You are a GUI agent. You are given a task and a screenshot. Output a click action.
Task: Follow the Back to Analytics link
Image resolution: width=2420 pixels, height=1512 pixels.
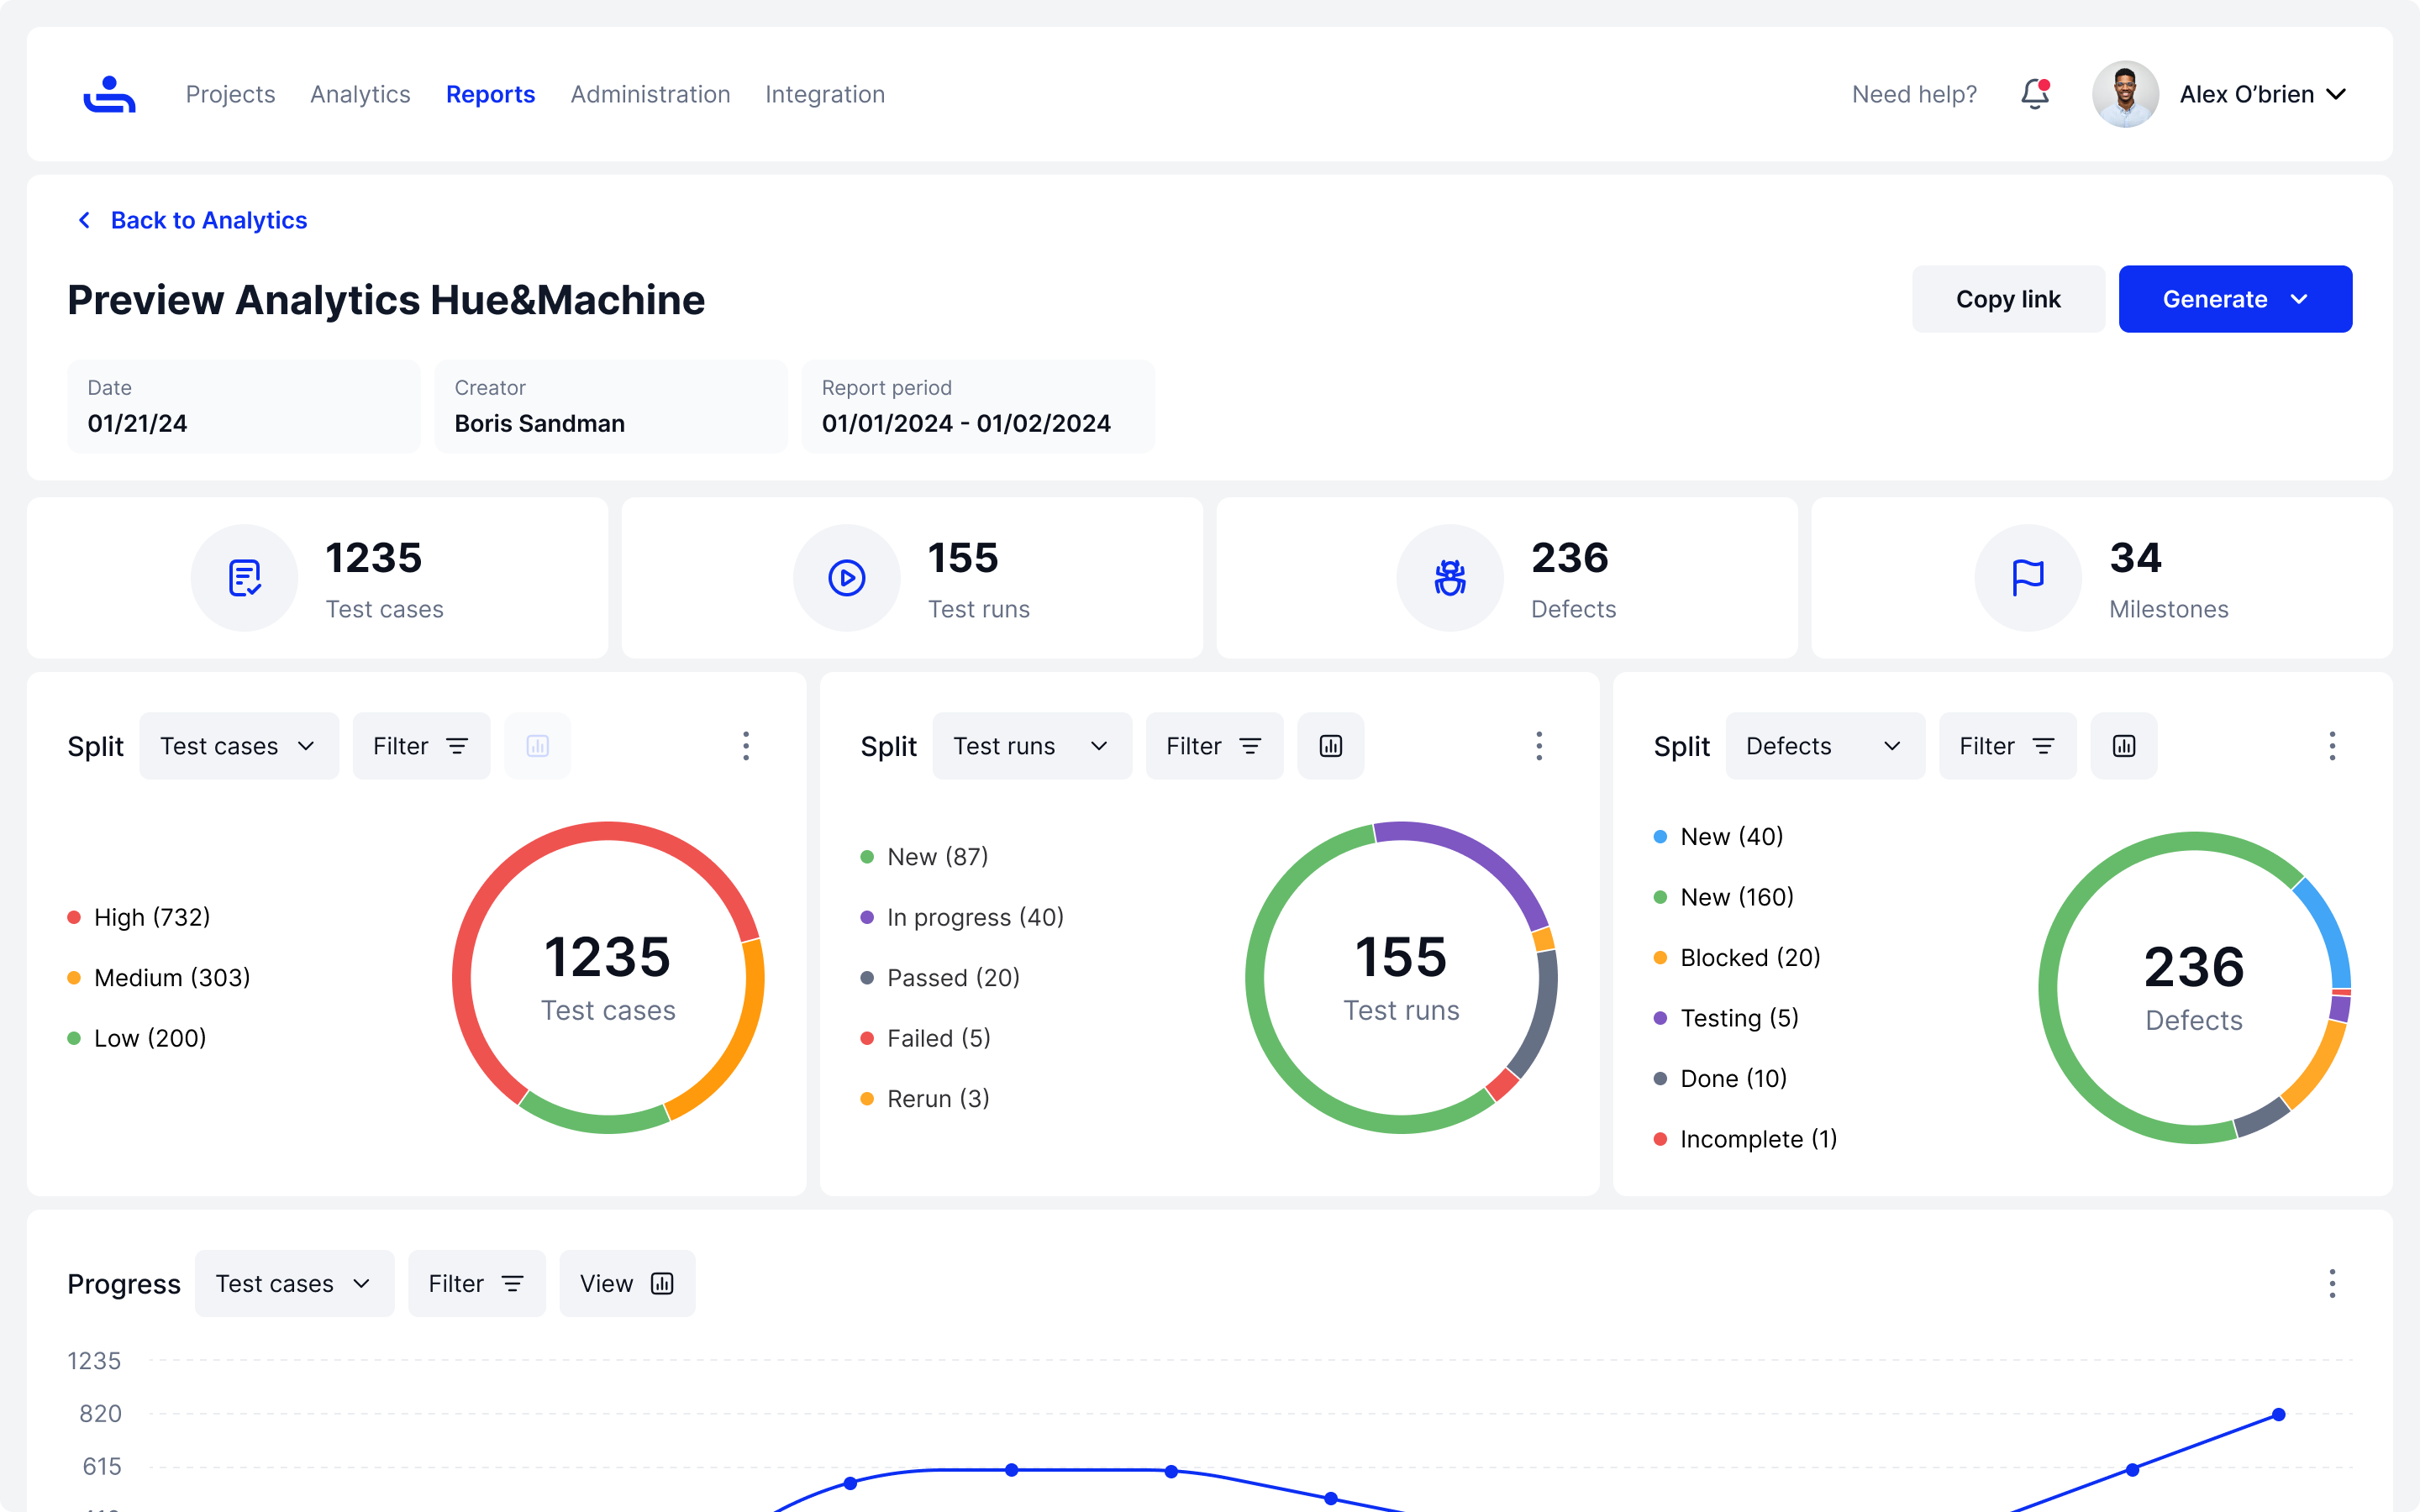pyautogui.click(x=208, y=220)
